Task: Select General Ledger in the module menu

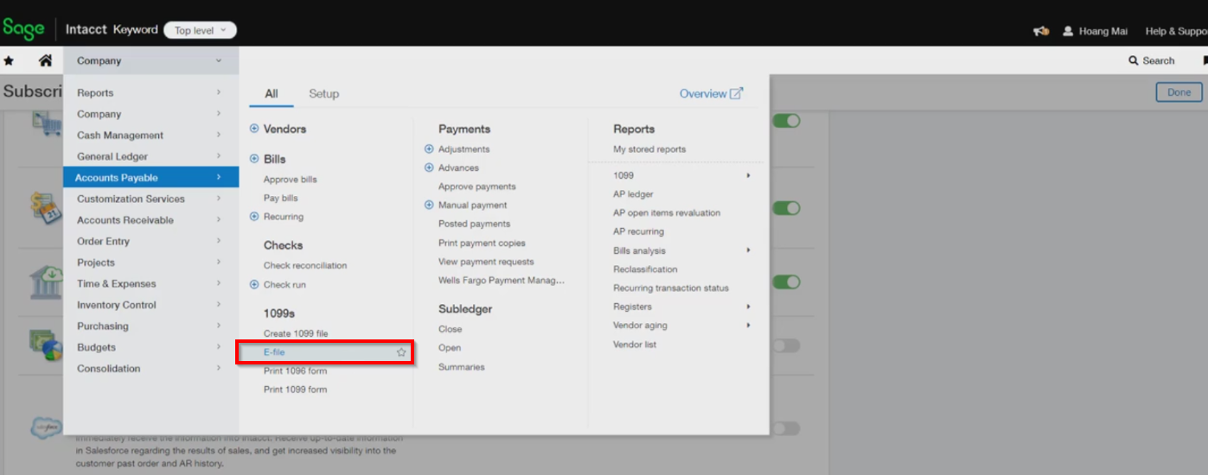Action: [112, 156]
